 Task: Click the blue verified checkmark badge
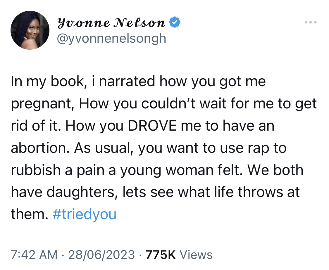point(175,22)
